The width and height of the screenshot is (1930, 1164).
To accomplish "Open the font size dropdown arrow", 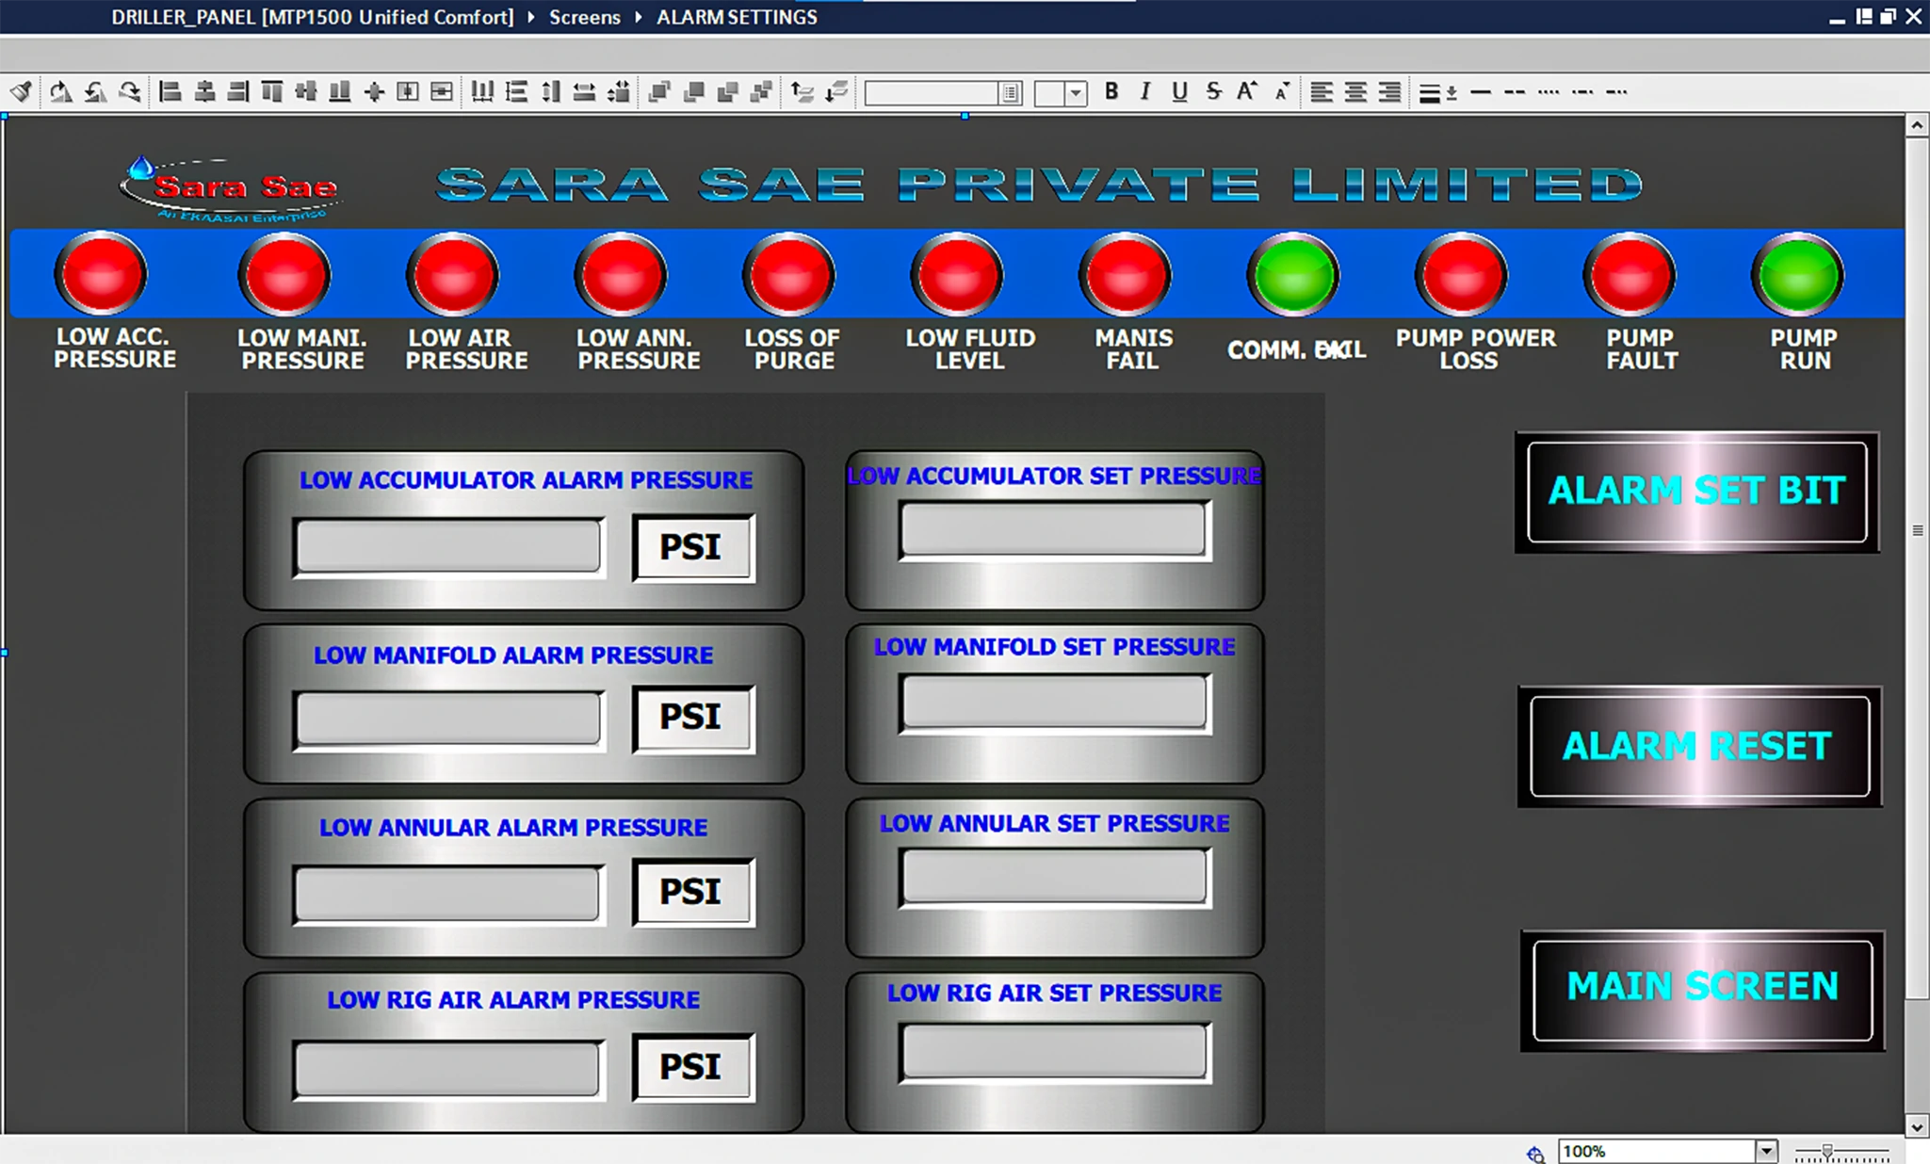I will click(1075, 93).
